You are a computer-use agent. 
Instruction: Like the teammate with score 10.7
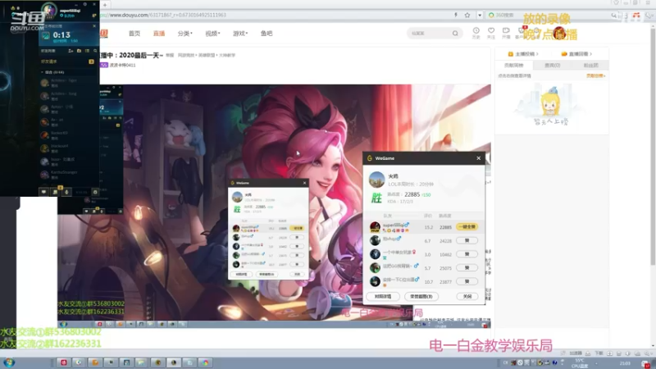[467, 281]
